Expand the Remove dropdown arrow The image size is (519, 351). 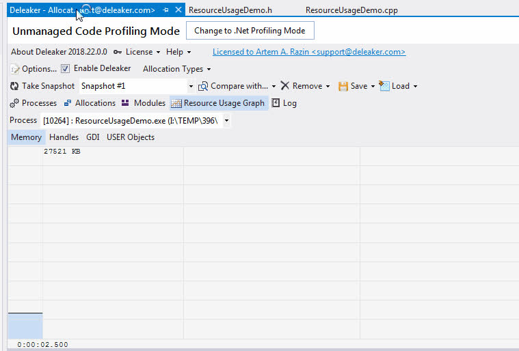[328, 87]
